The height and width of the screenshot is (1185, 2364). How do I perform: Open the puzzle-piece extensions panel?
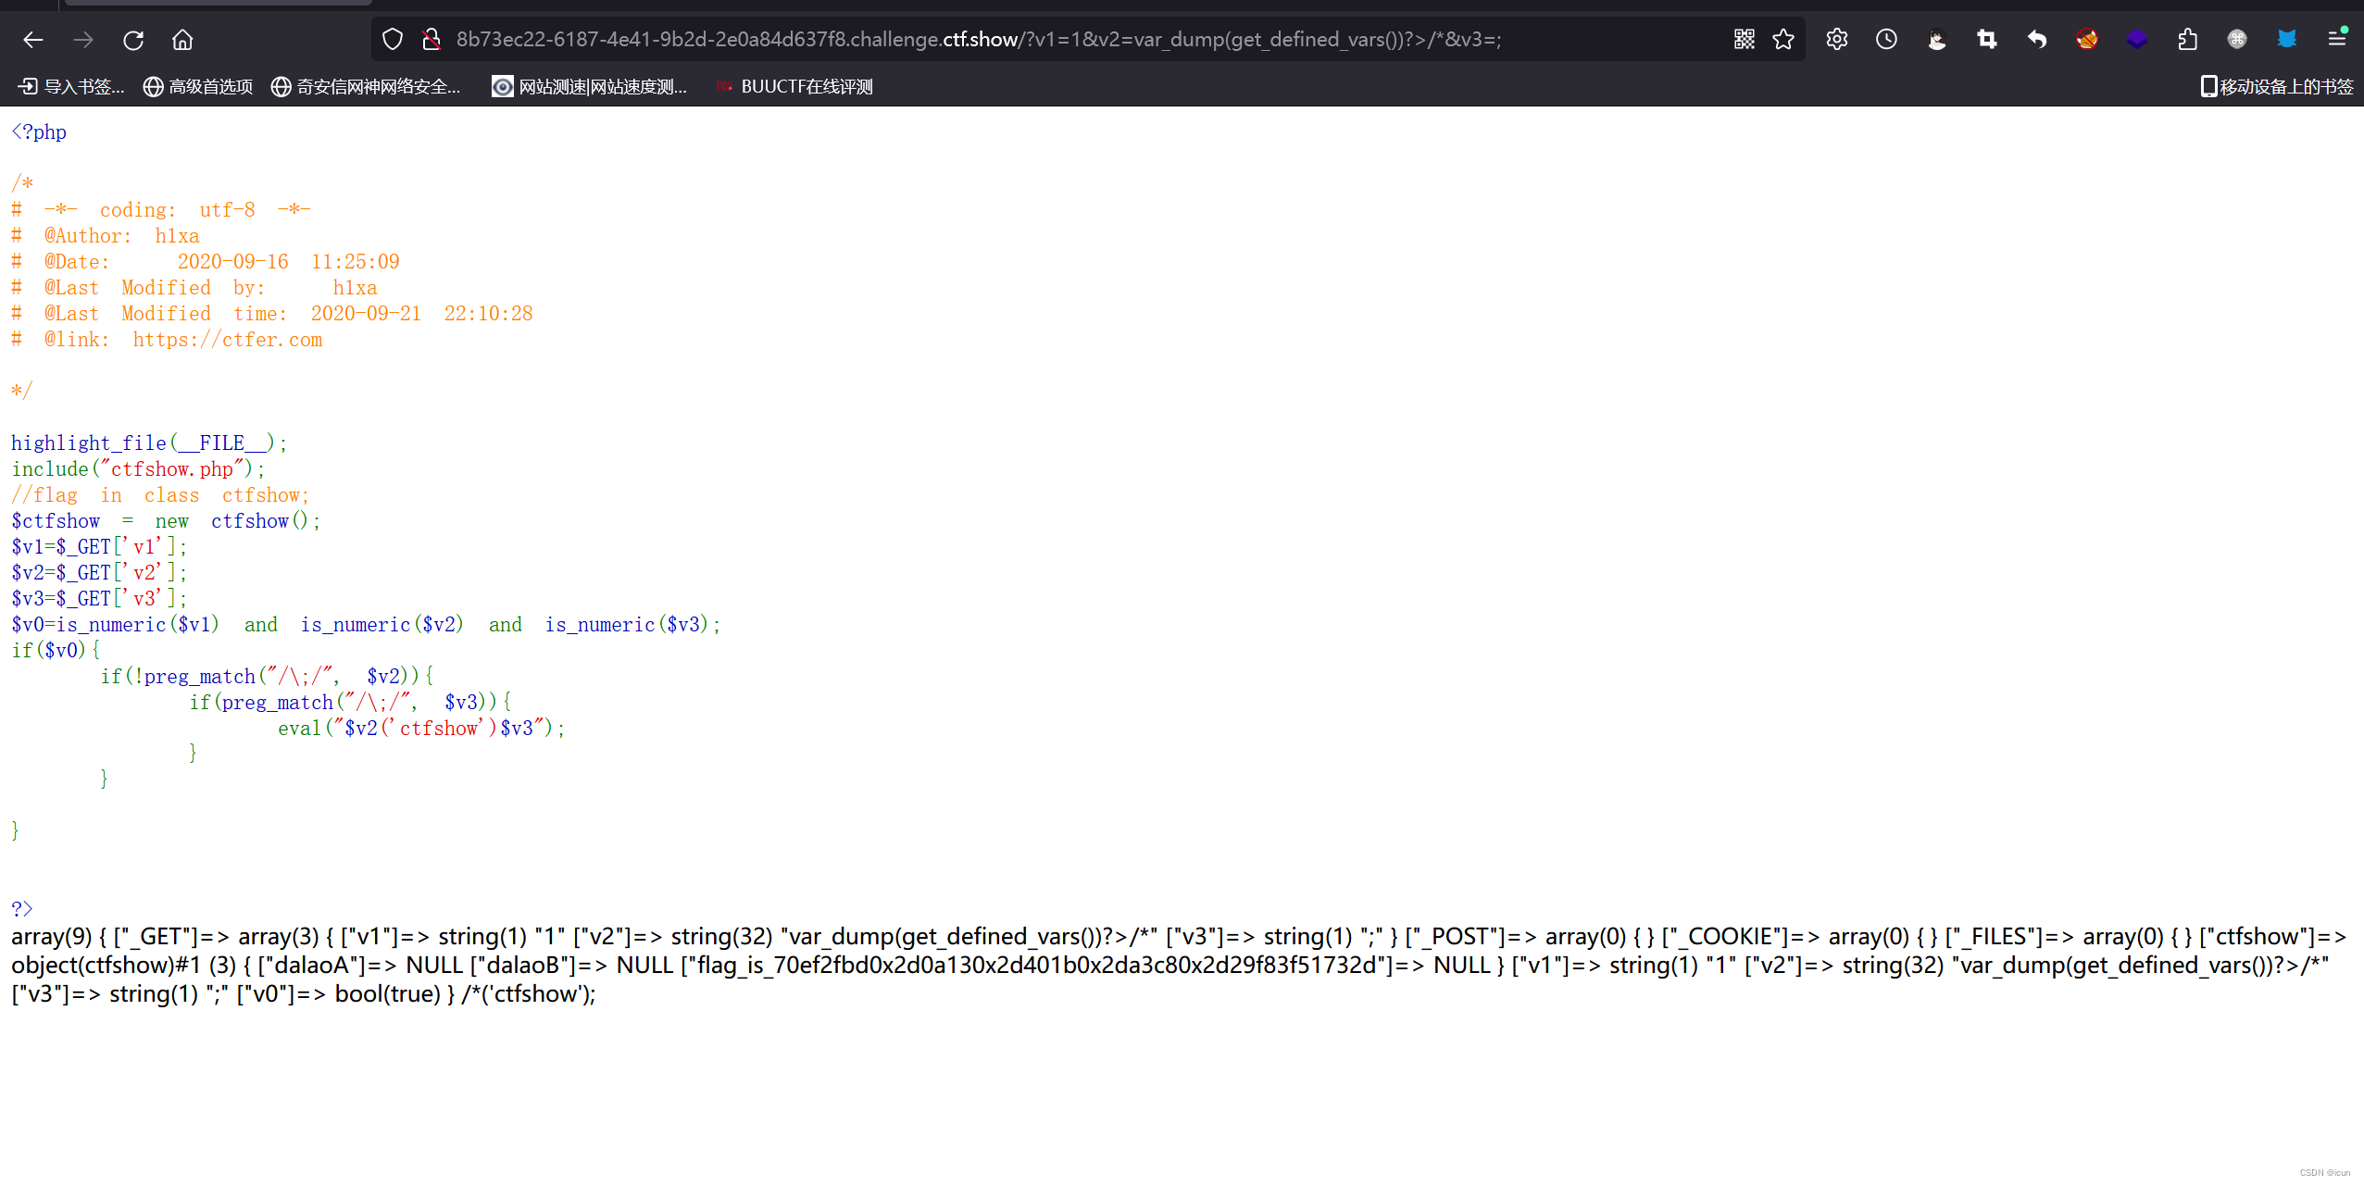(x=2188, y=39)
